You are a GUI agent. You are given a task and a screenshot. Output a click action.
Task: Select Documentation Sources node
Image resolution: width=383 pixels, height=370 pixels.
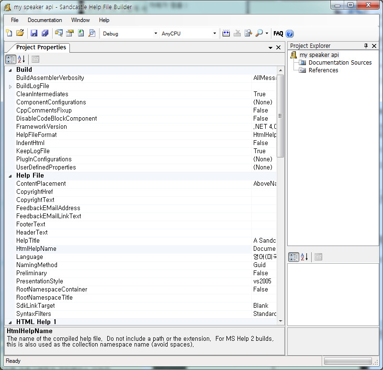coord(340,62)
